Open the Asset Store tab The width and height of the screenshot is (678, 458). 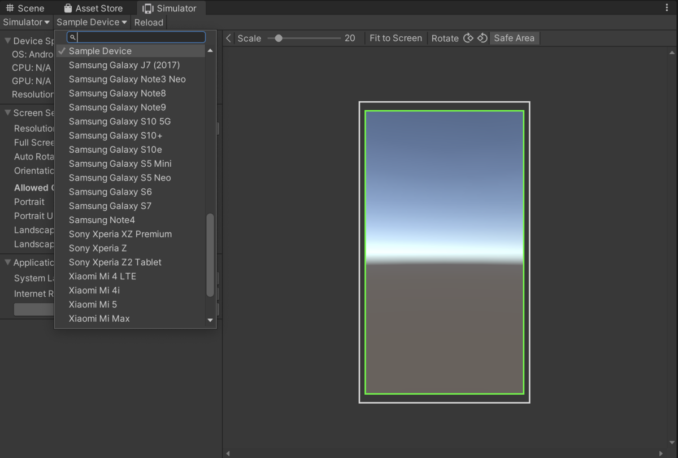tap(94, 8)
